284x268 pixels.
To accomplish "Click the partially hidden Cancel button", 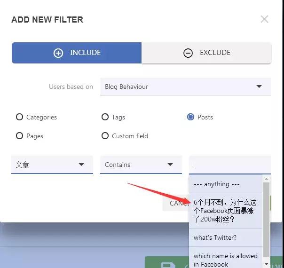I will 179,203.
